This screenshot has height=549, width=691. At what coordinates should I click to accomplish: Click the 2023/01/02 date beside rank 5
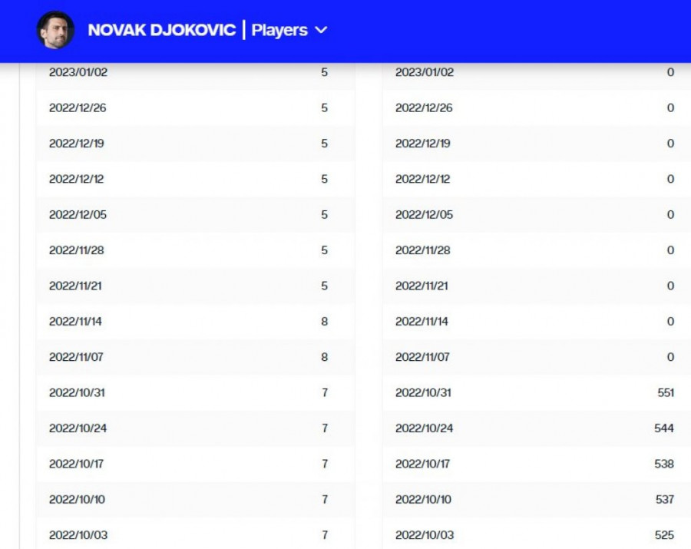pos(78,72)
